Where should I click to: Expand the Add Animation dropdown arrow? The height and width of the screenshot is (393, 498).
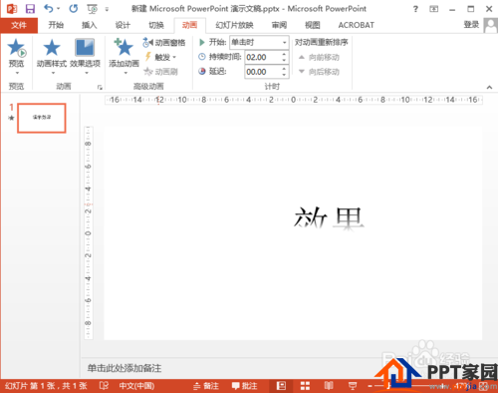tap(125, 73)
